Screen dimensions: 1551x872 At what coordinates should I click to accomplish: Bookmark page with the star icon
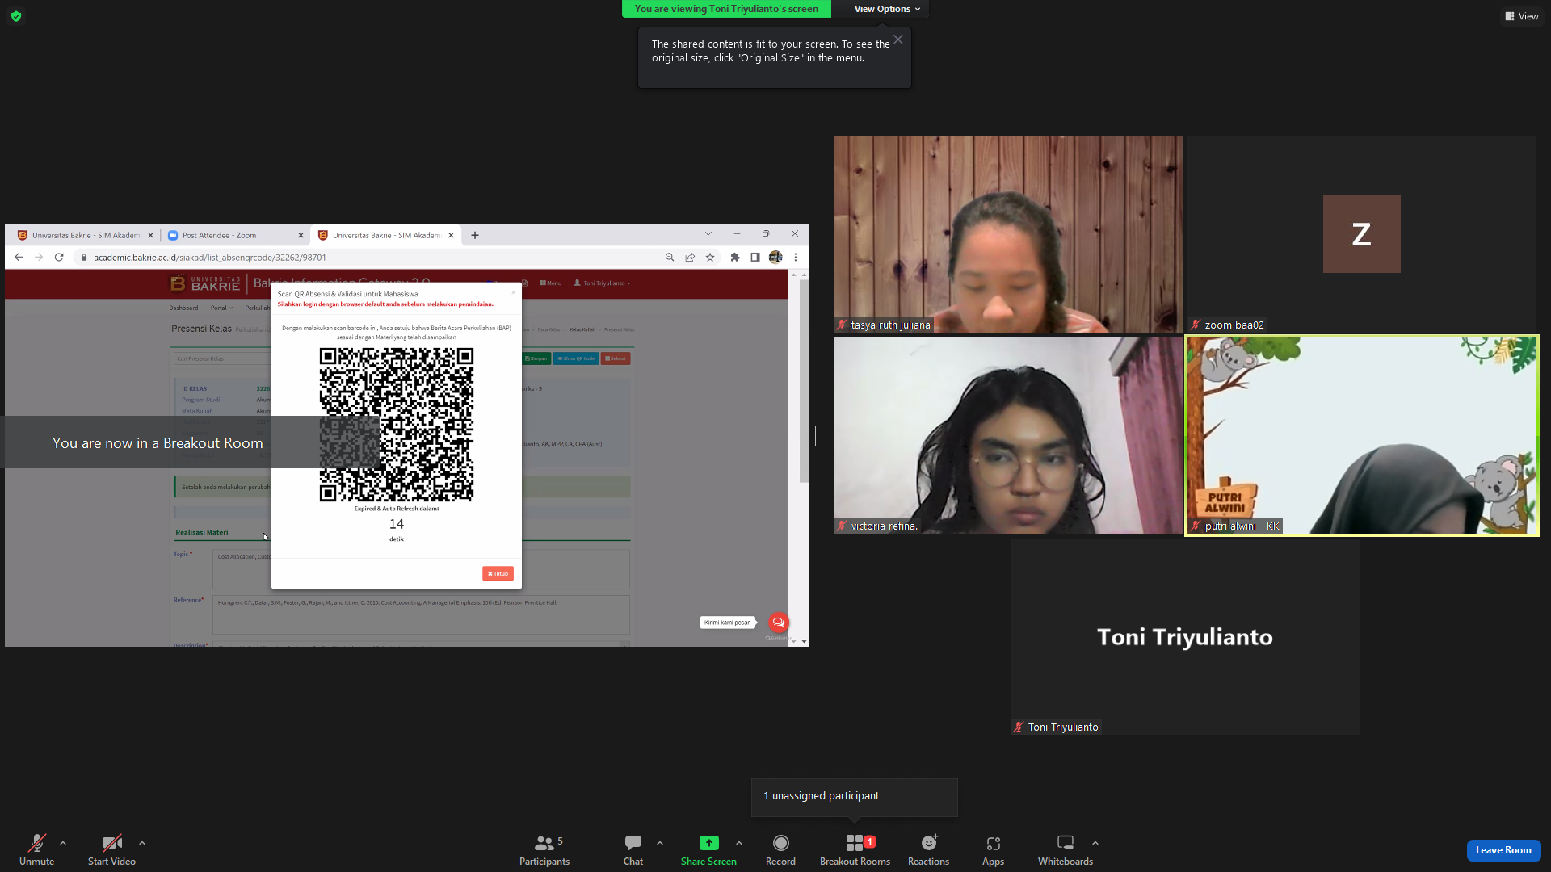click(710, 258)
